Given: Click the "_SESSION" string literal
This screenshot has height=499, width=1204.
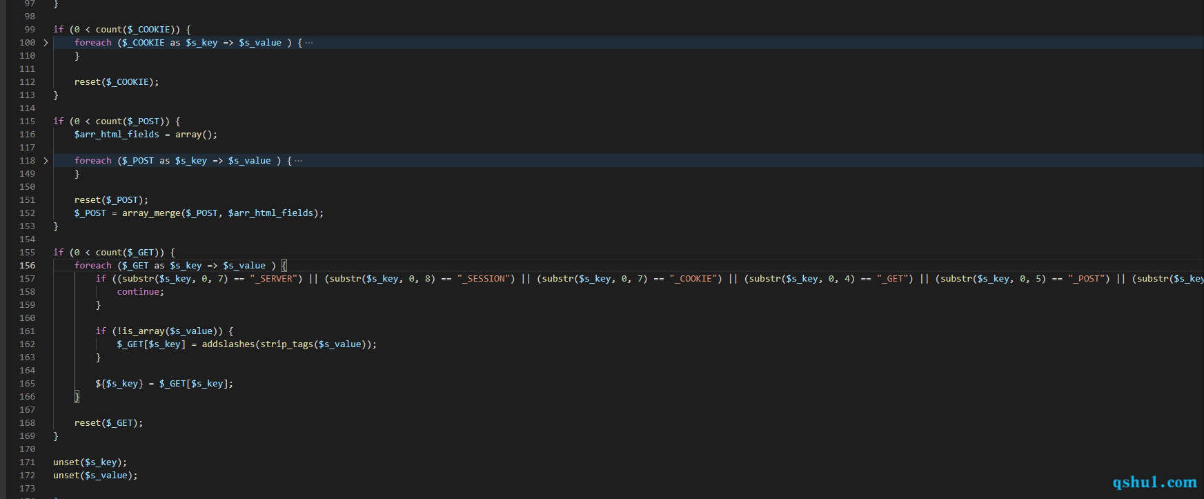Looking at the screenshot, I should [484, 279].
